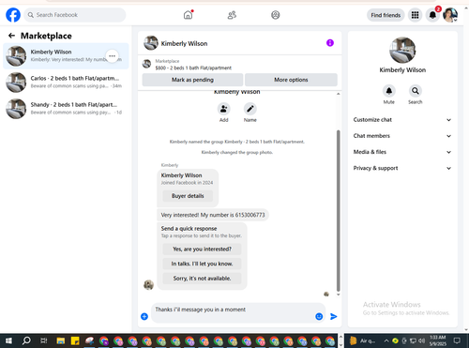Open the Carlos 2 beds 1 bath conversation
The image size is (469, 348).
[x=66, y=83]
